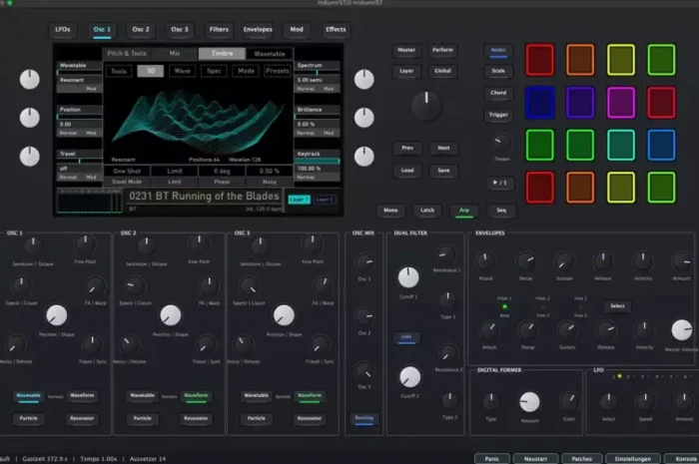Viewport: 699px width, 464px height.
Task: Open the 0 deg Phase value field
Action: coord(222,171)
